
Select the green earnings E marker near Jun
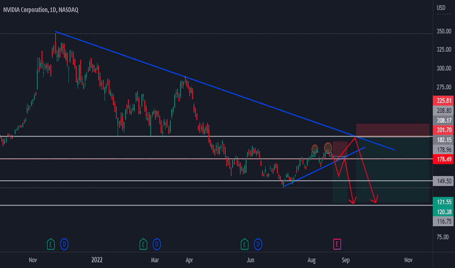(244, 244)
